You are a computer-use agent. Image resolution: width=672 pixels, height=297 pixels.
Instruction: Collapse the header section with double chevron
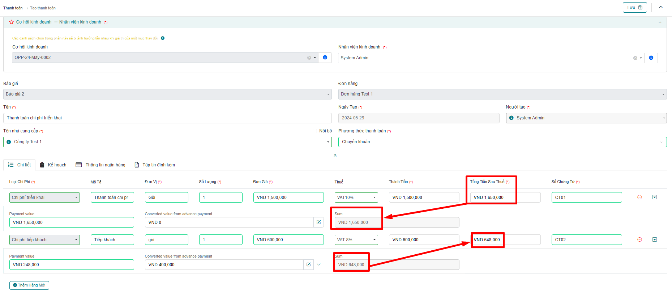pyautogui.click(x=335, y=156)
